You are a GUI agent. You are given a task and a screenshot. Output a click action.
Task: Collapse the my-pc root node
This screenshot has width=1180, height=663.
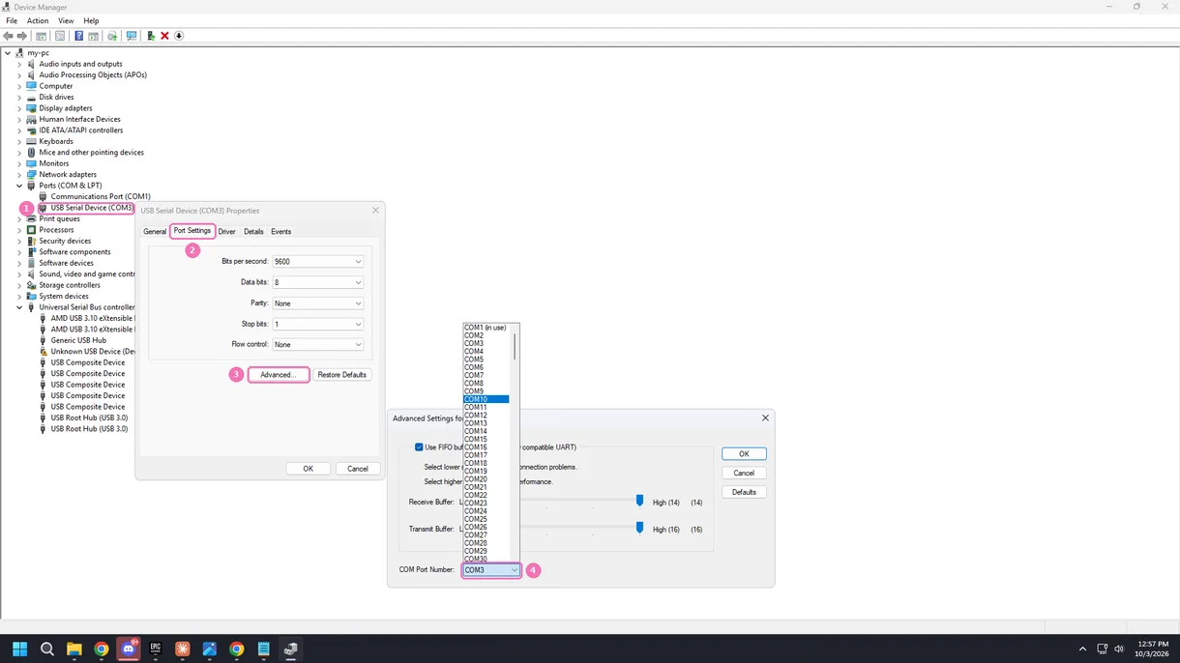pyautogui.click(x=8, y=53)
